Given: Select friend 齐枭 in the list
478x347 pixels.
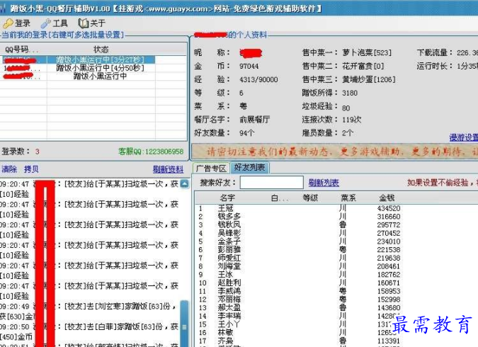Looking at the screenshot, I should point(226,341).
